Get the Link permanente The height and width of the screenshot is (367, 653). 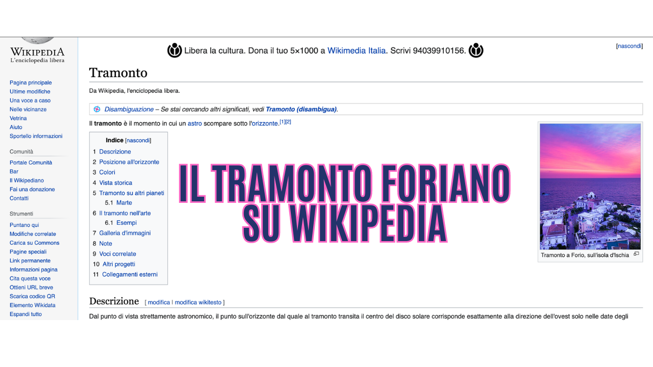30,260
